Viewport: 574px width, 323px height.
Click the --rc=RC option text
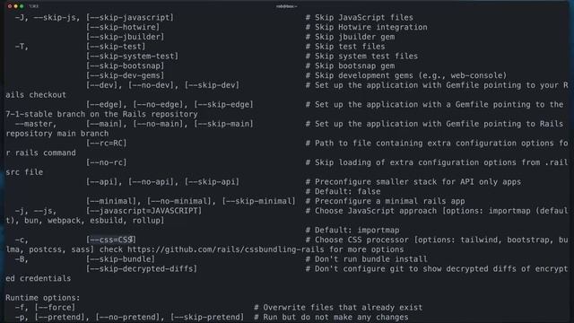click(x=106, y=144)
